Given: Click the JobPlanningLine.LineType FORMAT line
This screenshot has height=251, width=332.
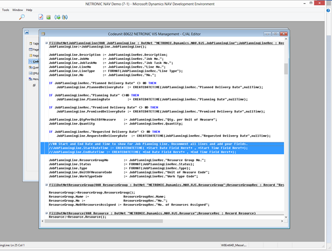Looking at the screenshot, I should [x=116, y=71].
